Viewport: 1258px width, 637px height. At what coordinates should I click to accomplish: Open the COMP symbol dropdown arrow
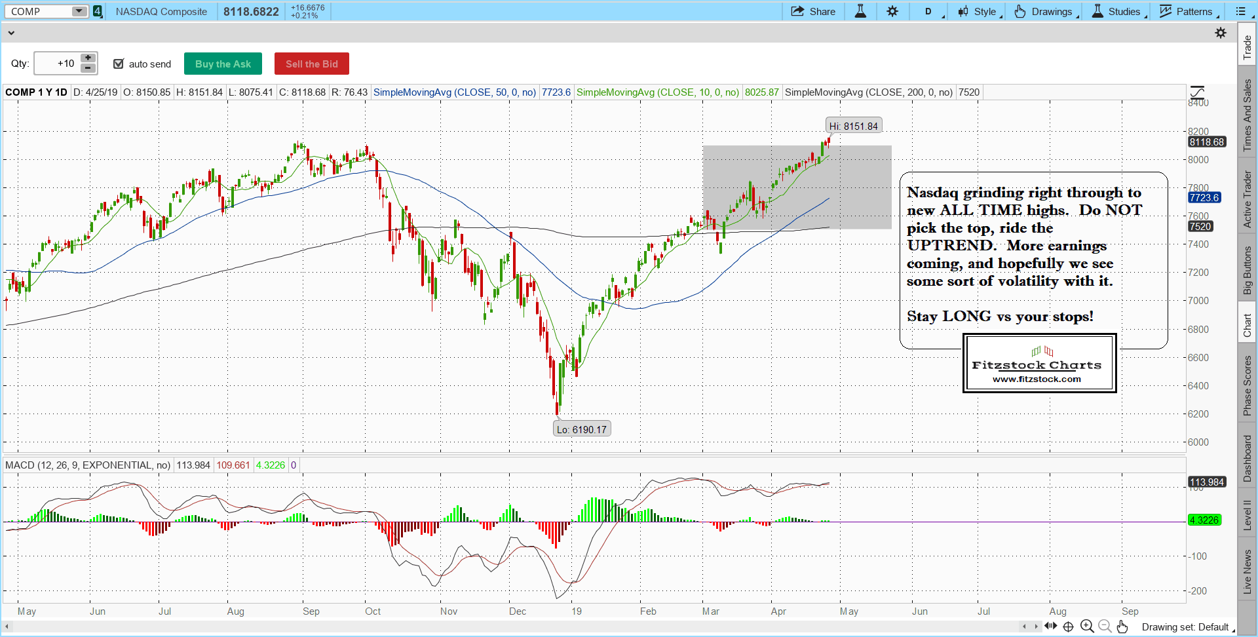click(79, 11)
